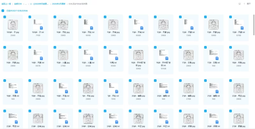Navigate to the 2025年2月更新 breadcrumb folder
The image size is (255, 129).
click(x=59, y=4)
